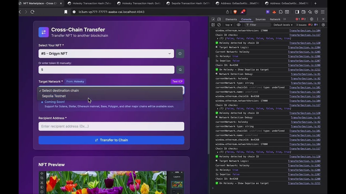Open the console context 'top' dropdown
The height and width of the screenshot is (194, 346).
(229, 25)
